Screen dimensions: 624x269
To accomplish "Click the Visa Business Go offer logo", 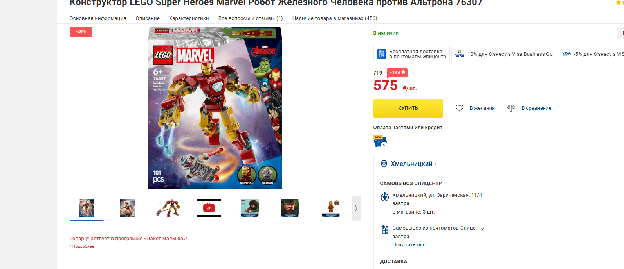I will coord(460,54).
